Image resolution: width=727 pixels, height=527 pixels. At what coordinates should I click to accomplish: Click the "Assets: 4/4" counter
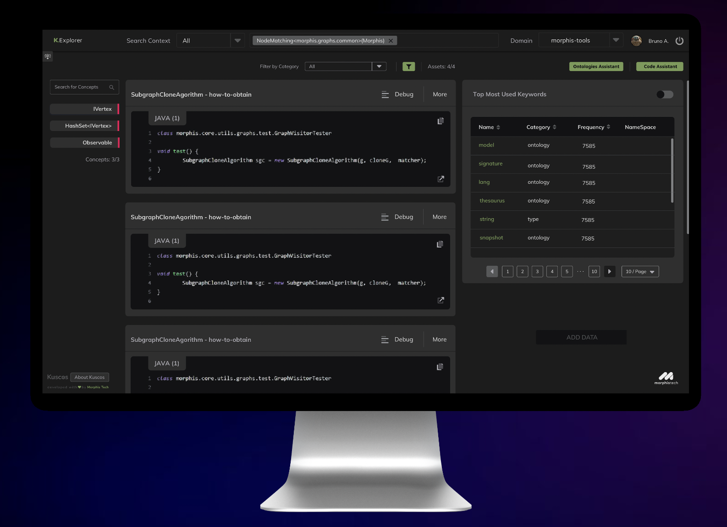(x=441, y=67)
